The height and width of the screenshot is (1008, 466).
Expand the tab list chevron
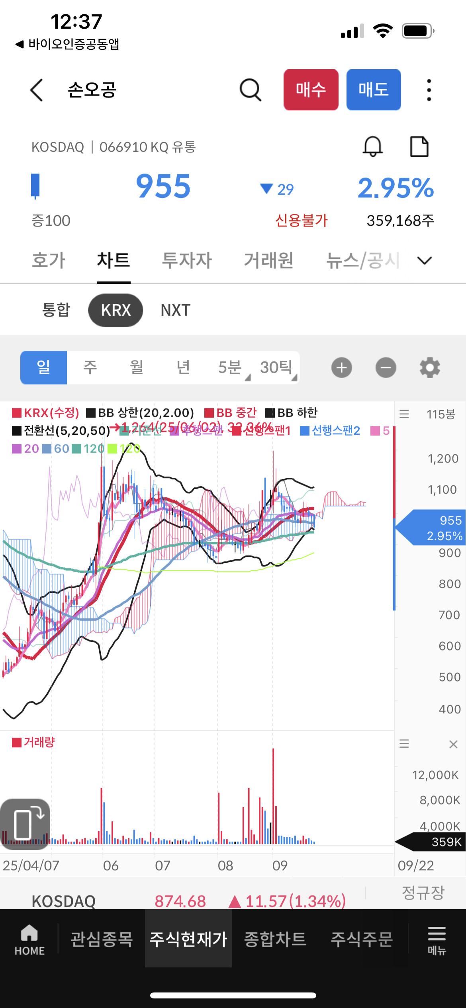[x=424, y=261]
